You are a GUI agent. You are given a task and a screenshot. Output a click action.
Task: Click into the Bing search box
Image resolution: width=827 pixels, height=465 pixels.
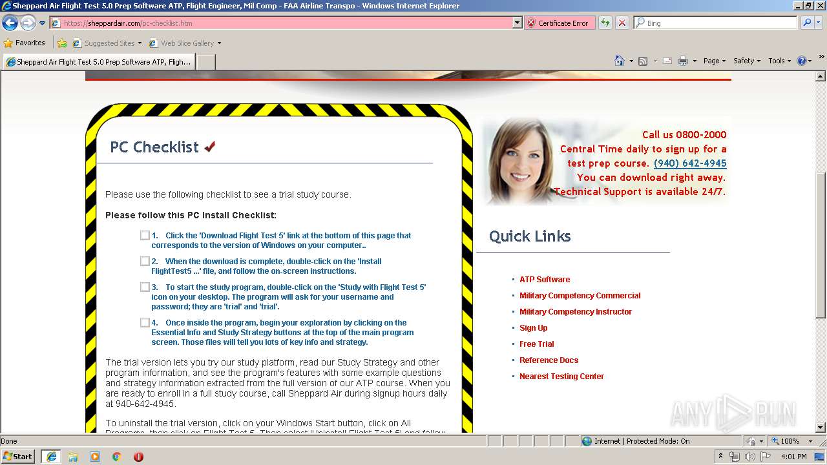(716, 23)
